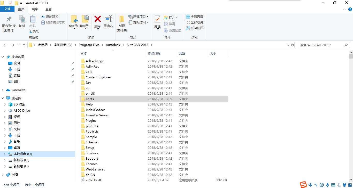Open the 新建项目 dropdown arrow

[148, 16]
